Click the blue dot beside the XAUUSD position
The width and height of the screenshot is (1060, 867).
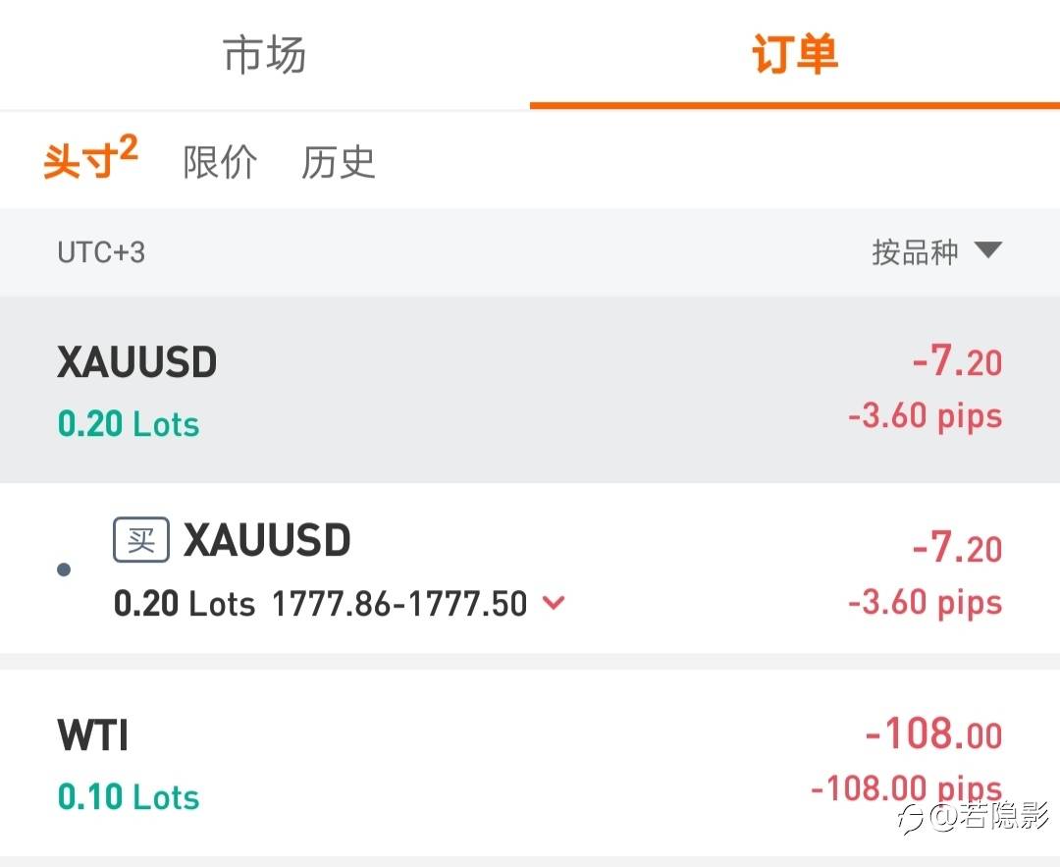click(x=64, y=569)
